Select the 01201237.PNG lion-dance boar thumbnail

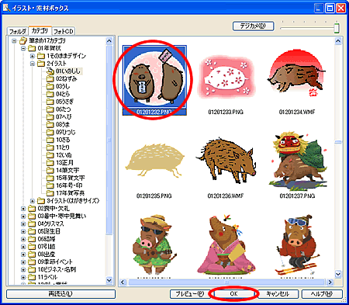pyautogui.click(x=297, y=161)
